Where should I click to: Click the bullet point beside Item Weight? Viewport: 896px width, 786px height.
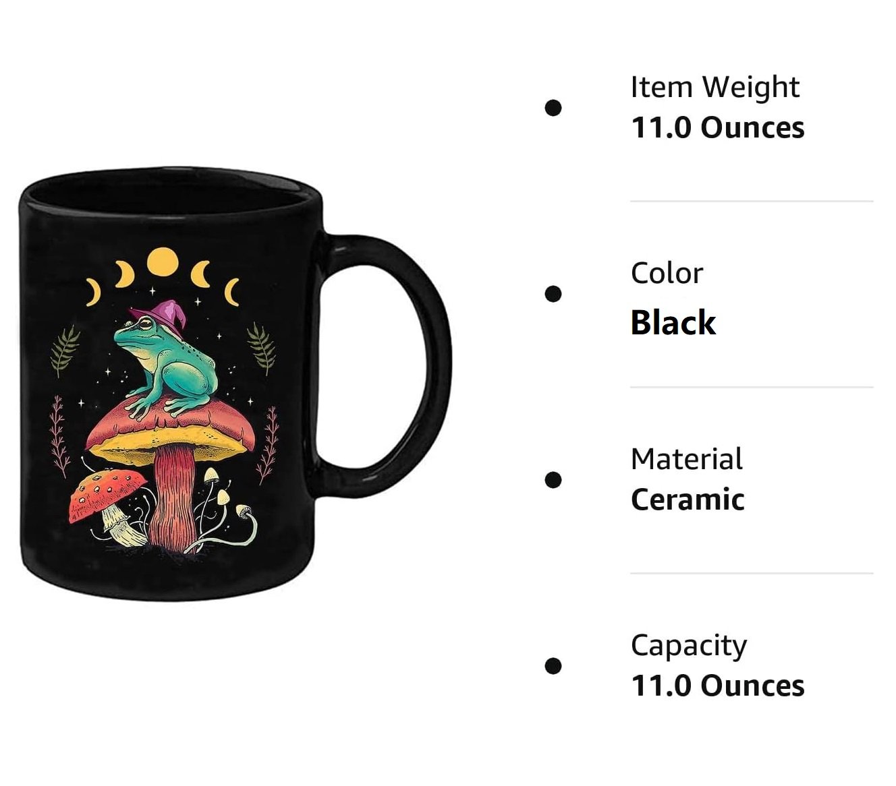pos(553,108)
